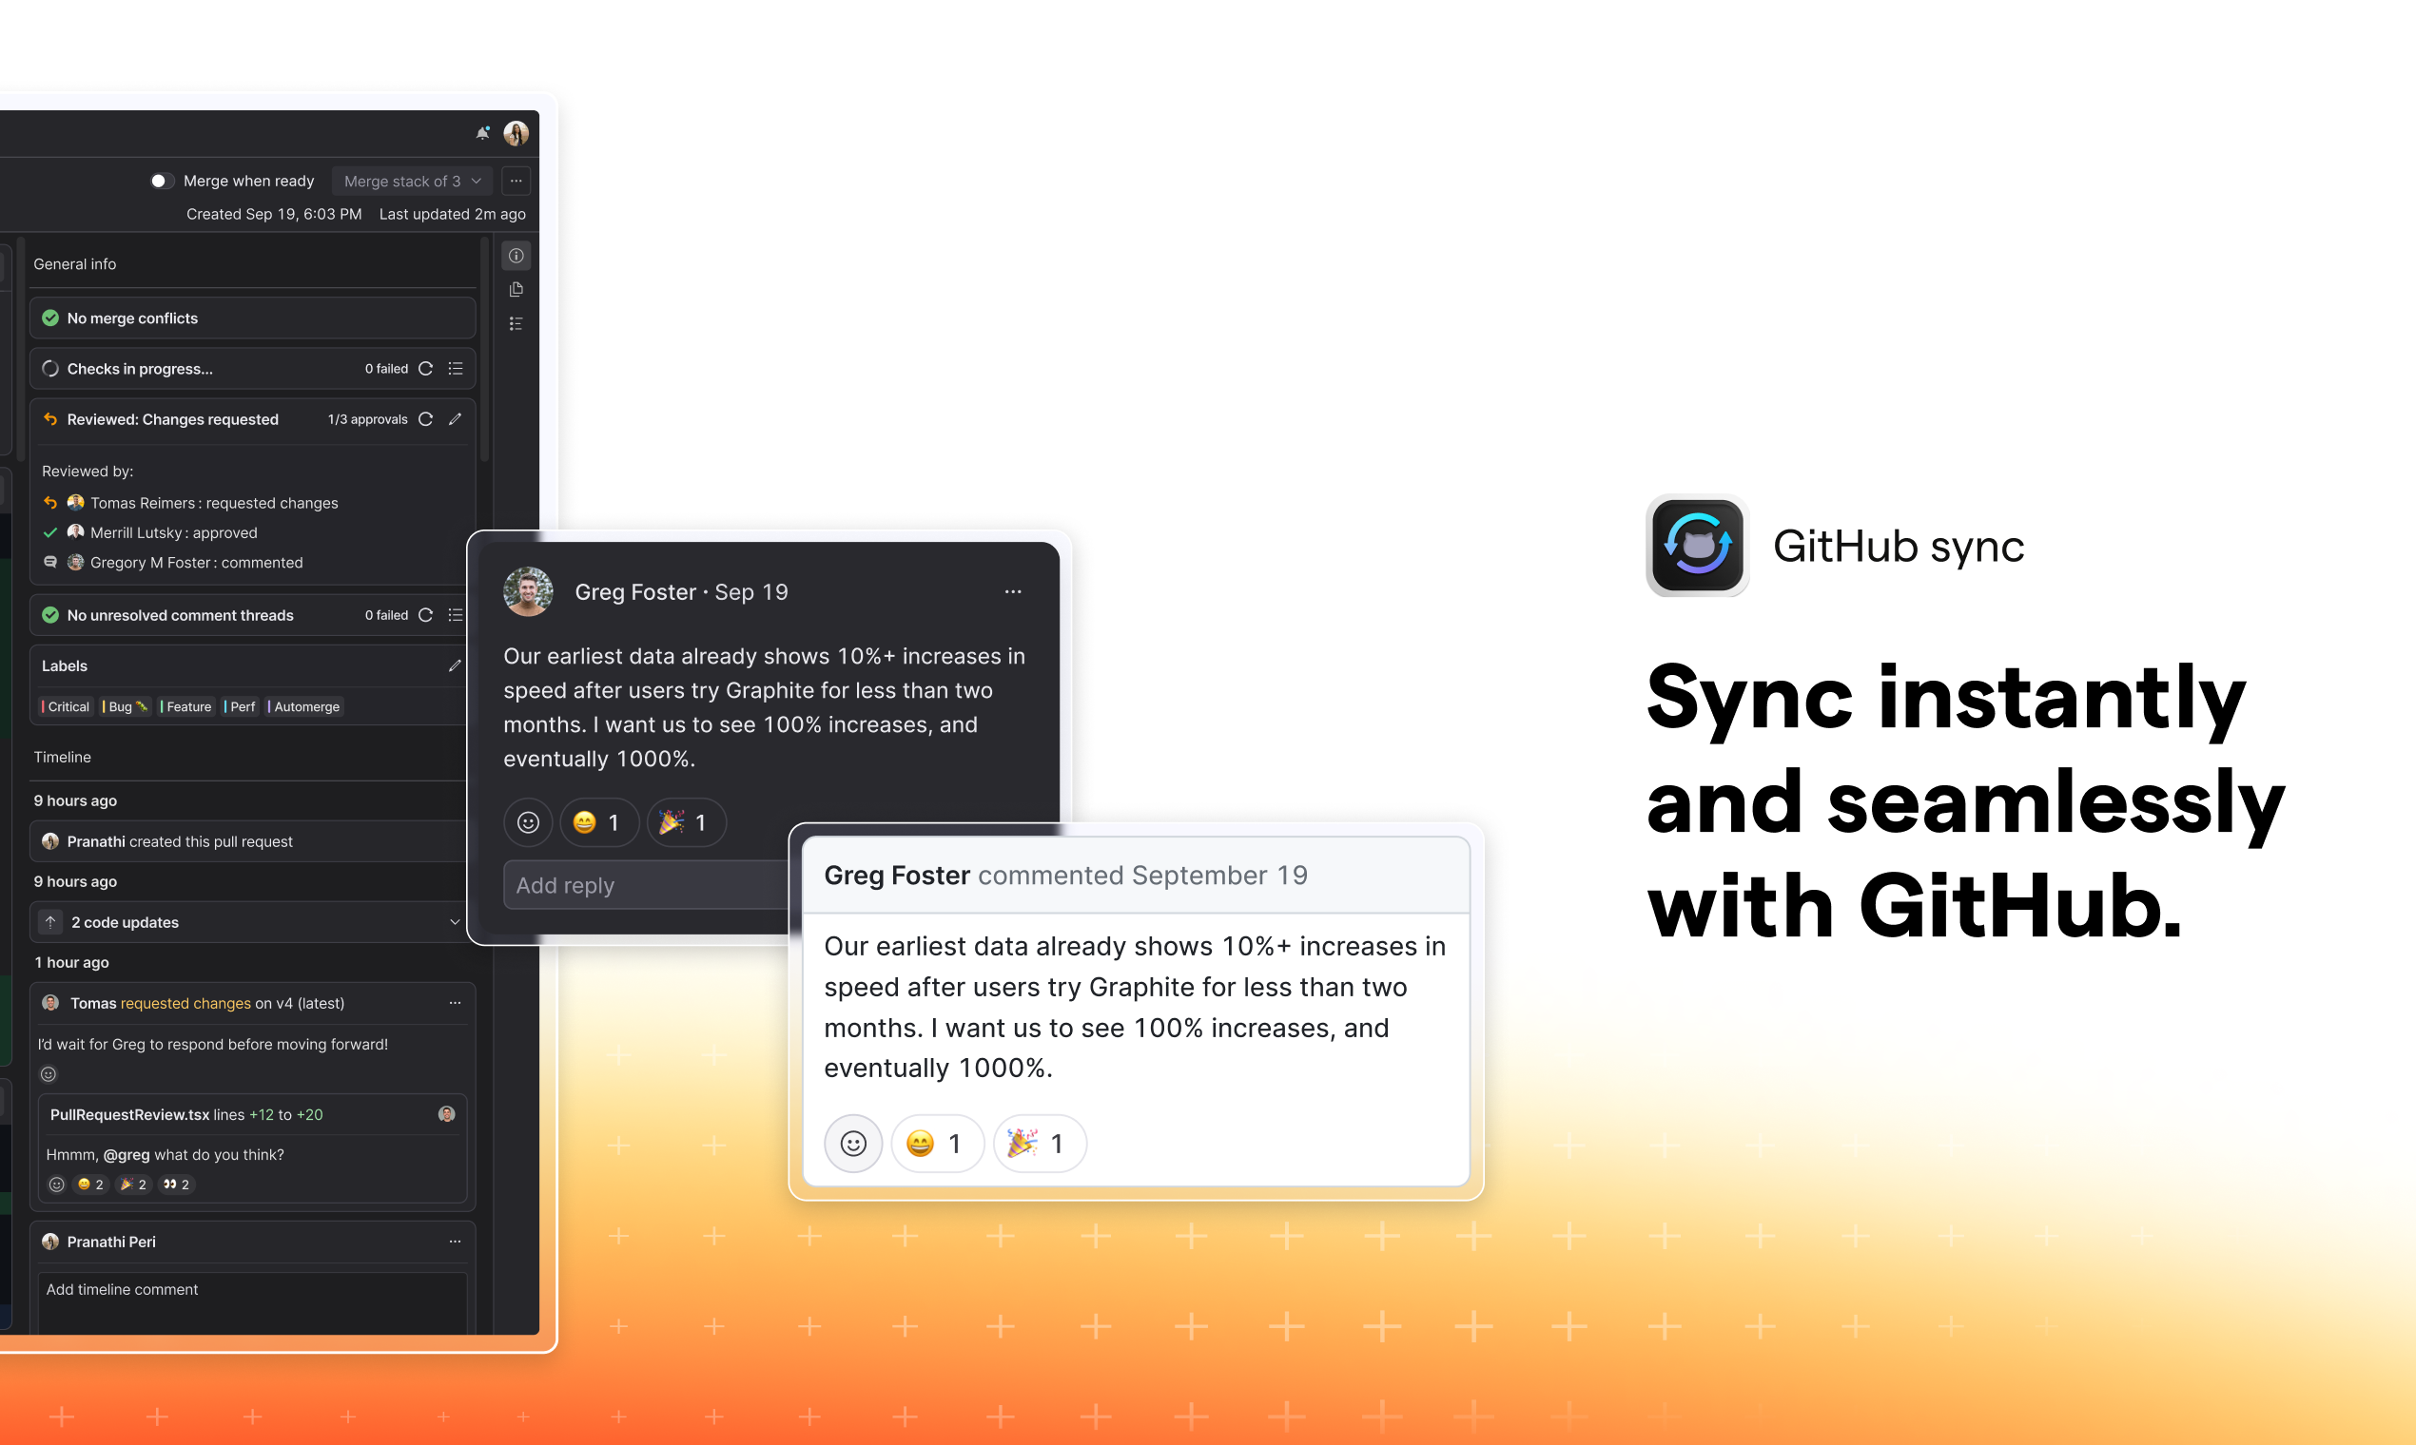Screen dimensions: 2416x1445
Task: Show list for unresolved comment threads
Action: pos(455,614)
